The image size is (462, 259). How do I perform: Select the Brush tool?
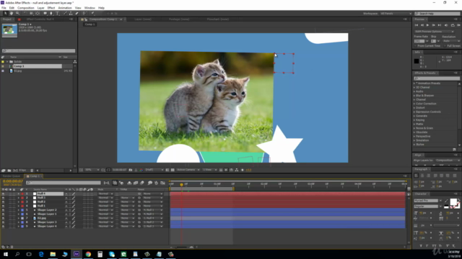coord(65,13)
